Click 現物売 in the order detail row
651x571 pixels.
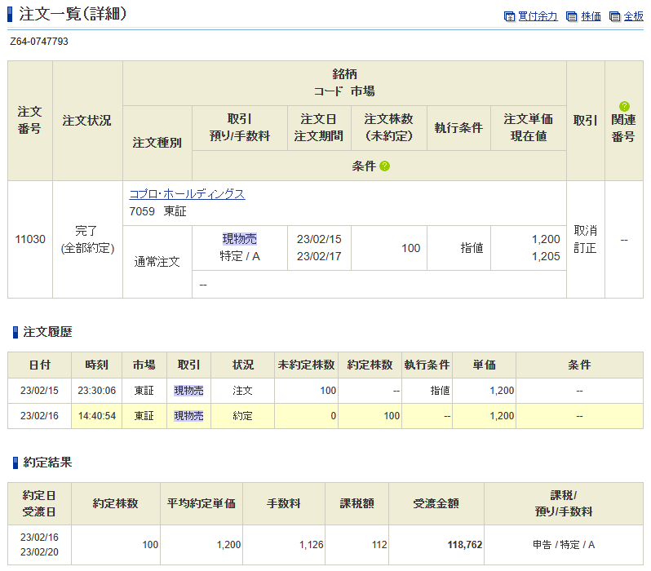click(x=240, y=239)
